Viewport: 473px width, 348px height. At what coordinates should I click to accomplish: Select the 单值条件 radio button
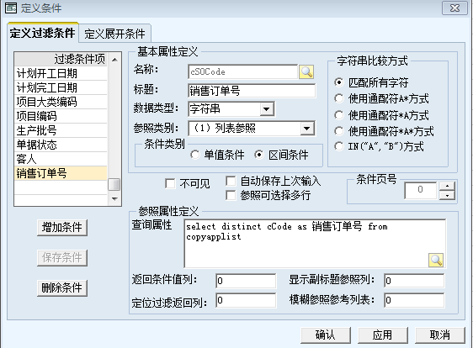tap(195, 155)
